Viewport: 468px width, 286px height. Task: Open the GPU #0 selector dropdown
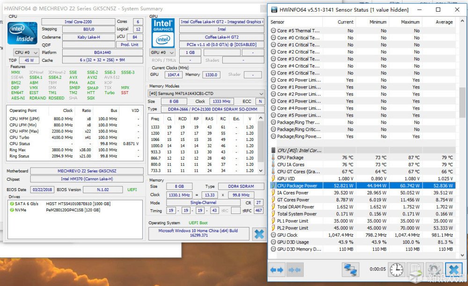click(162, 52)
